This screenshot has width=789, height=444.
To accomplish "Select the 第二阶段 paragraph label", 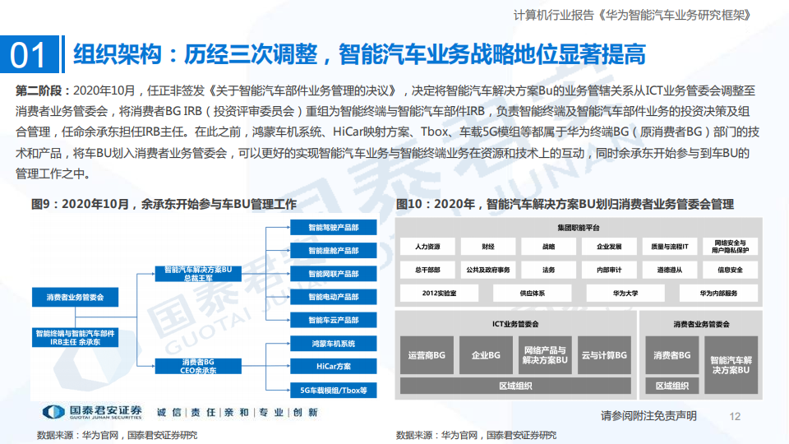I will pos(44,90).
